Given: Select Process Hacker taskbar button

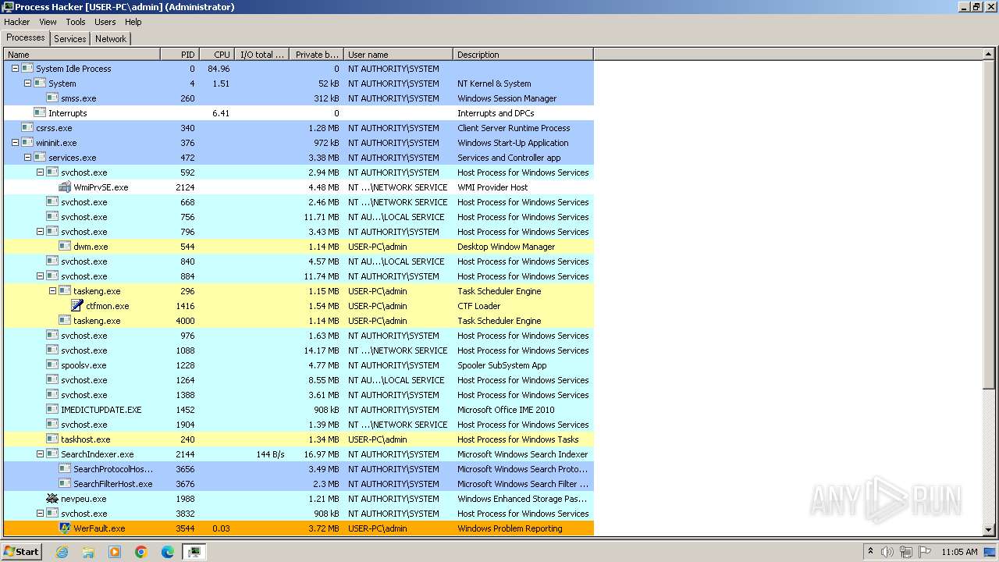Looking at the screenshot, I should (x=194, y=552).
